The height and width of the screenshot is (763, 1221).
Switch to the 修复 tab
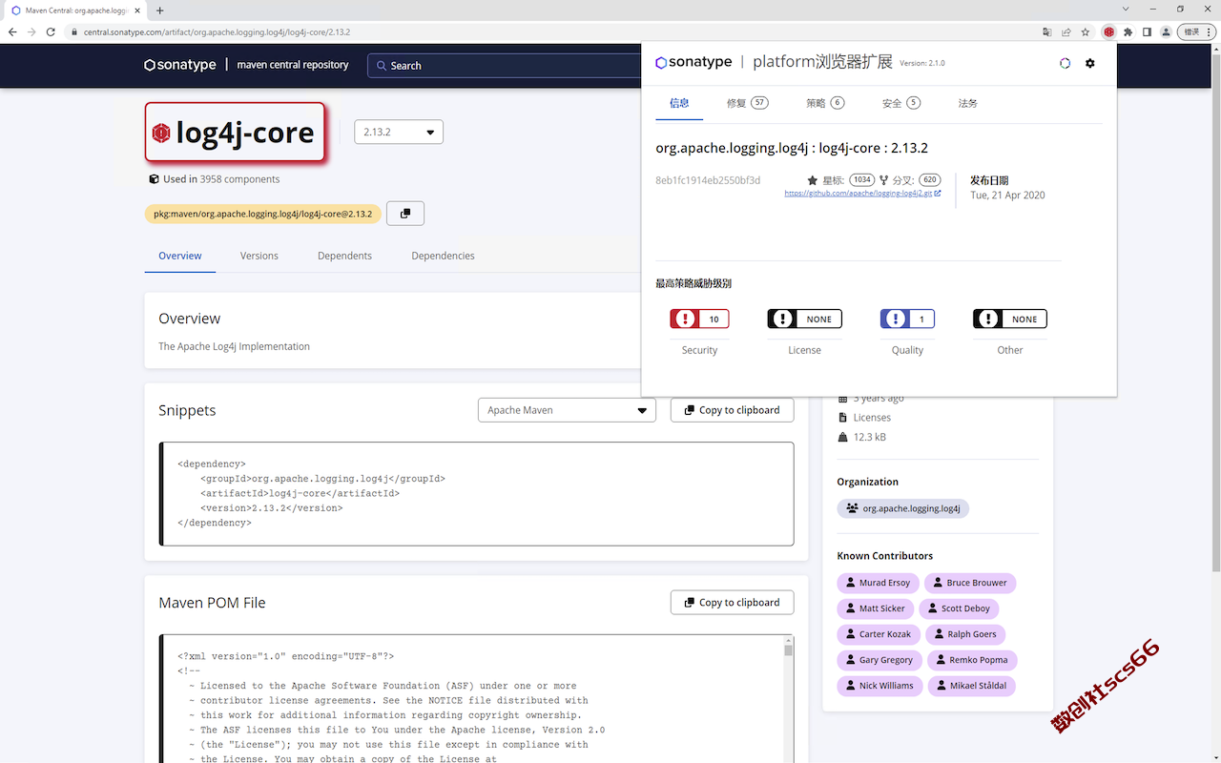pyautogui.click(x=747, y=103)
